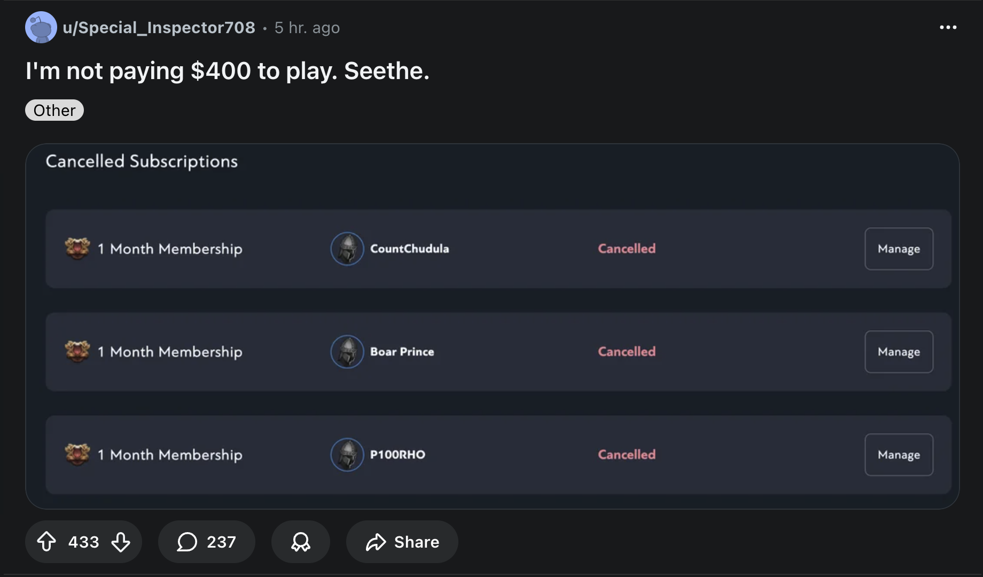Click the poster's avatar icon

(41, 27)
